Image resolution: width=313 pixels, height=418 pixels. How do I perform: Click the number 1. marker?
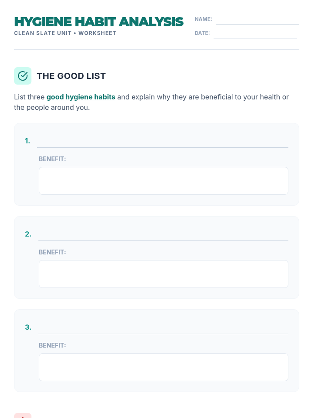tap(27, 141)
